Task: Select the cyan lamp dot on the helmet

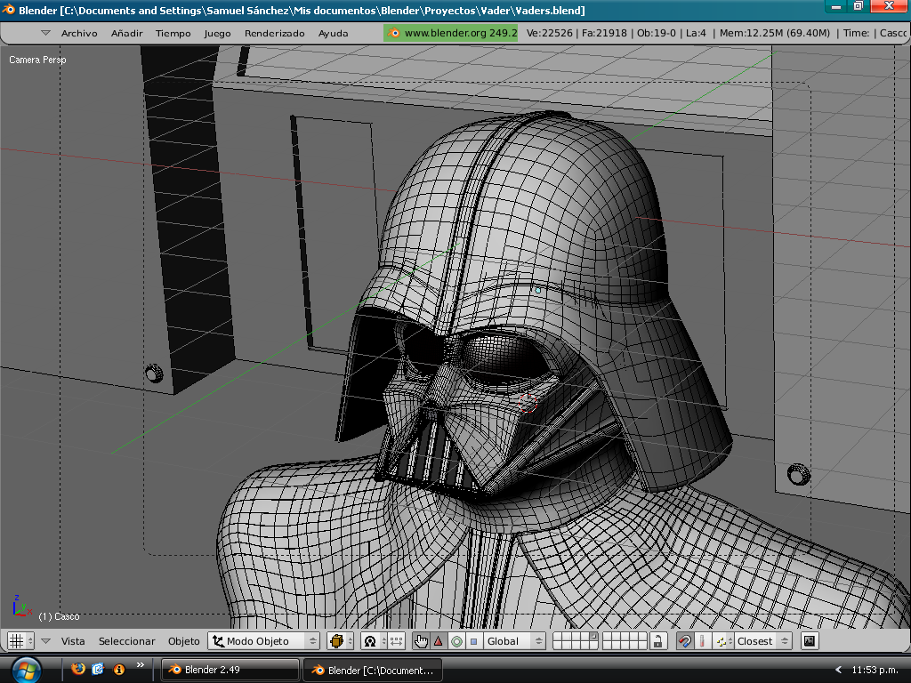Action: (x=538, y=291)
